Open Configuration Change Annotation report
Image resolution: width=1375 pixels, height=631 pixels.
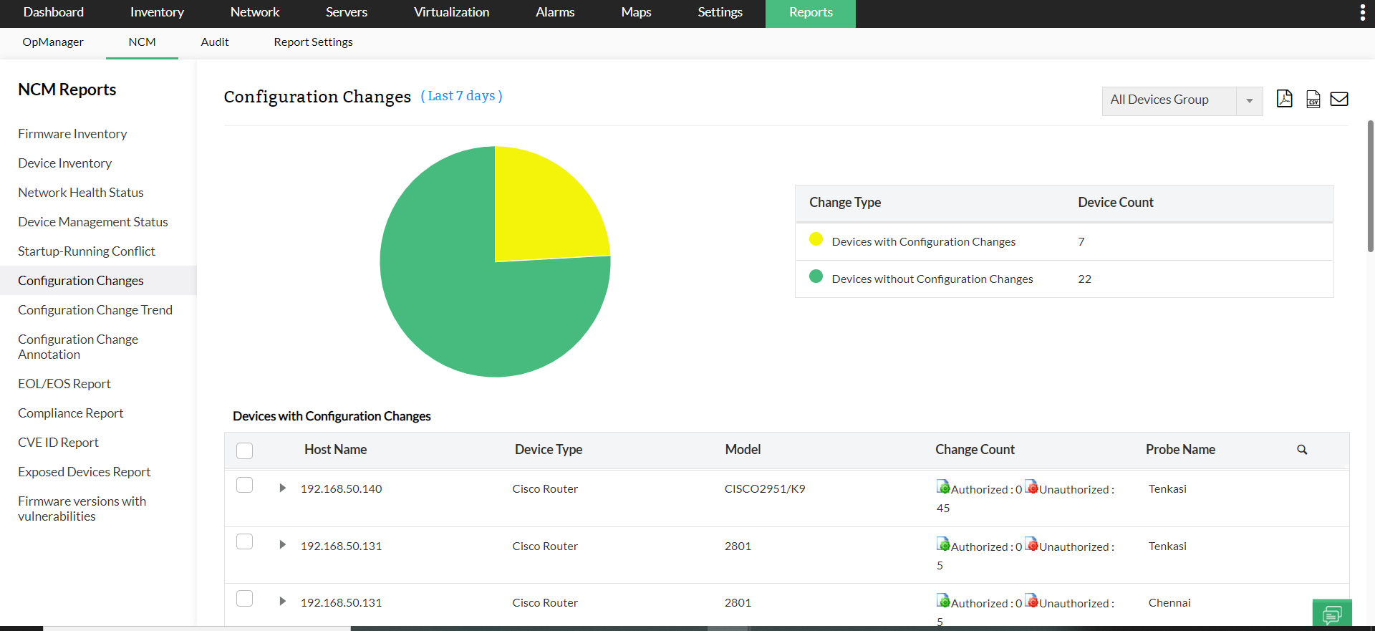coord(78,347)
